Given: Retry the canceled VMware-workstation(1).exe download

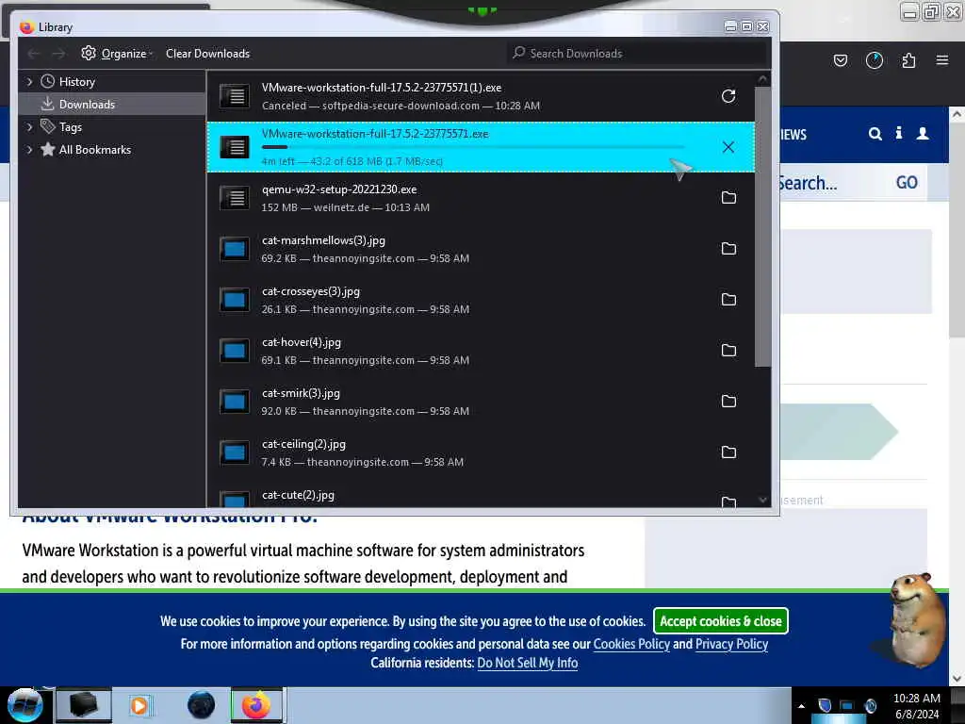Looking at the screenshot, I should click(728, 96).
